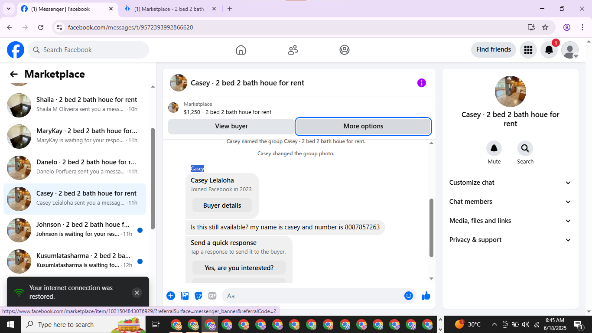Click the Windows taskbar search box
The height and width of the screenshot is (333, 592).
click(83, 324)
